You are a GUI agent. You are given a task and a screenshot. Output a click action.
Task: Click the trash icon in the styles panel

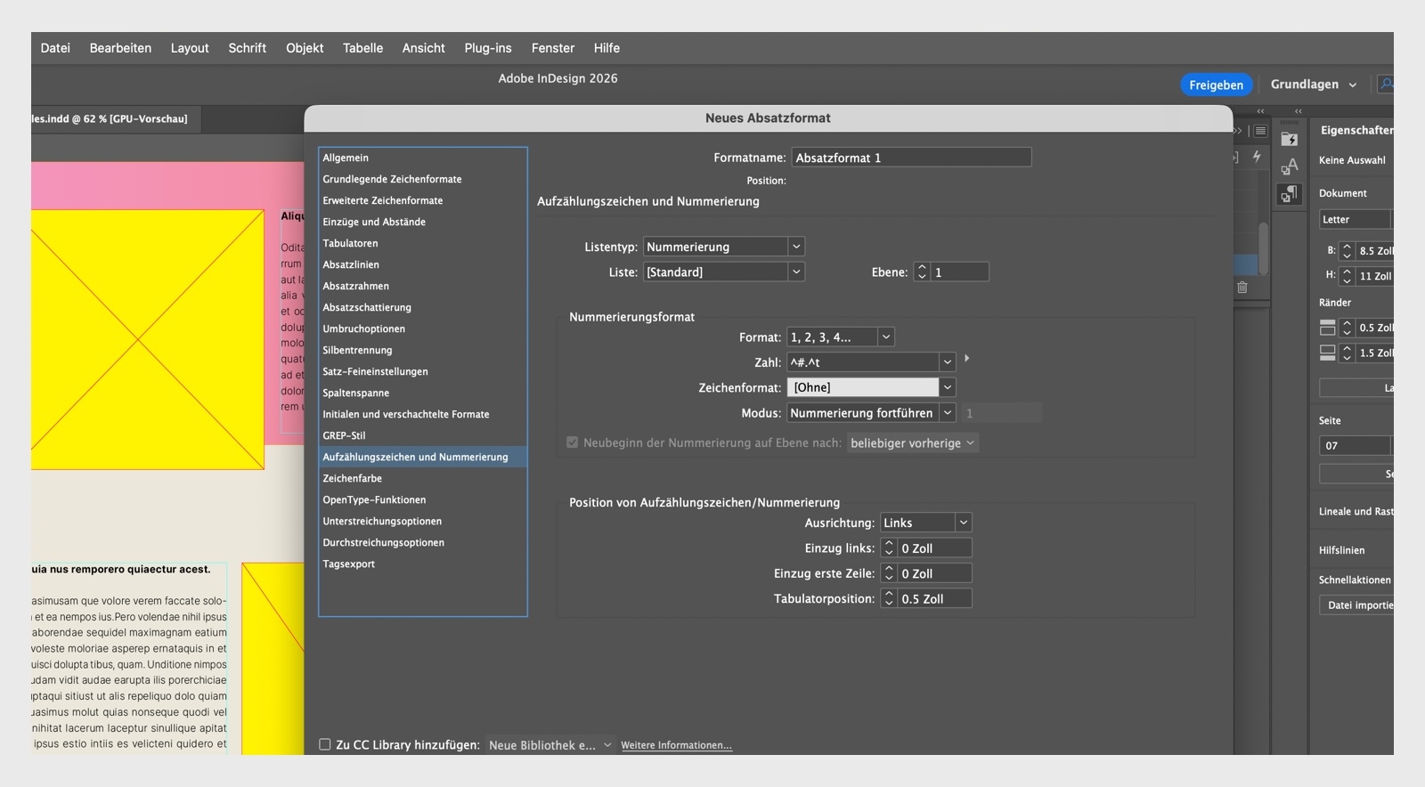coord(1242,287)
